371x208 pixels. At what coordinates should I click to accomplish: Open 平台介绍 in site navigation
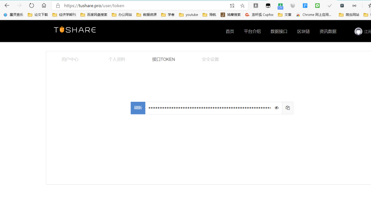tap(252, 32)
